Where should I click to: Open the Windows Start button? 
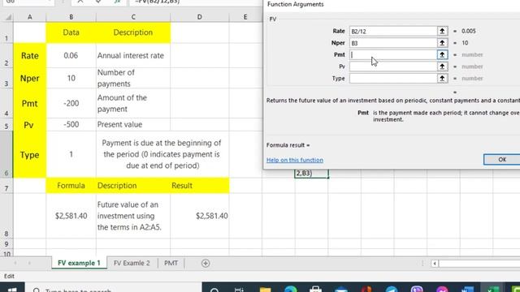[12, 288]
